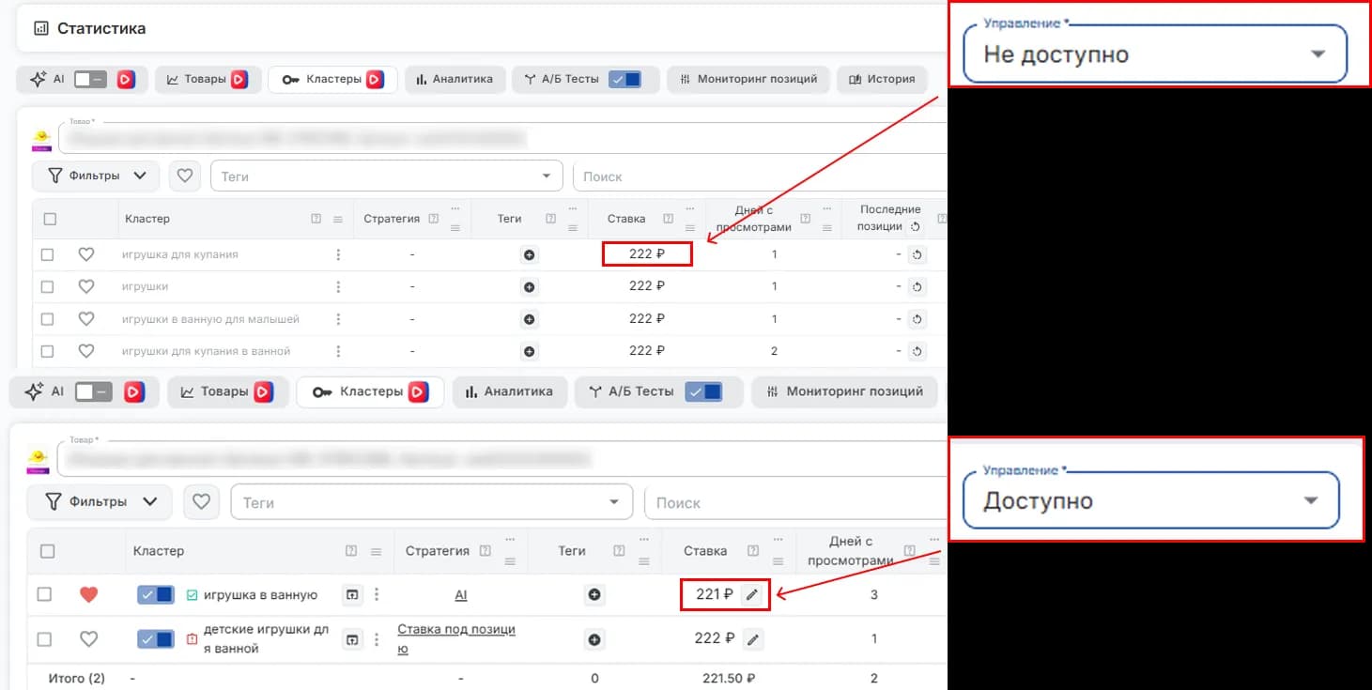Open the AI strategy link

461,595
